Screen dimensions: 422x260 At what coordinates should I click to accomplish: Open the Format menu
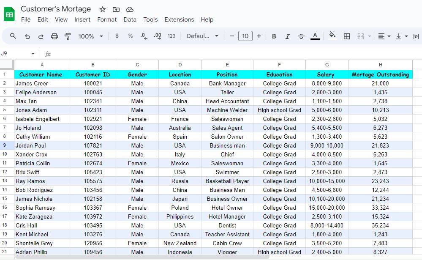click(x=107, y=20)
